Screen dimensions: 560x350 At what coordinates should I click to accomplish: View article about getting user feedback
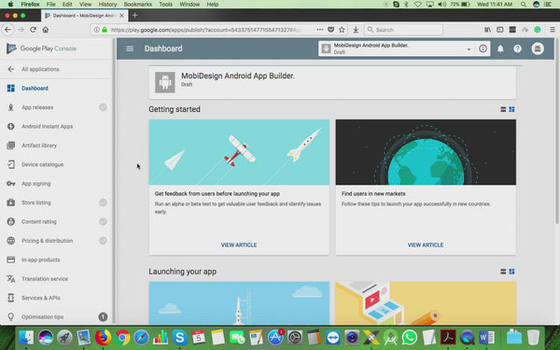pyautogui.click(x=239, y=245)
